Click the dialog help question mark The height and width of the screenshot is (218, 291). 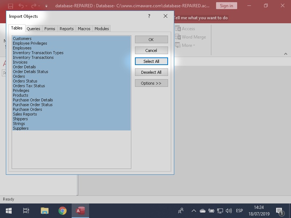tap(149, 16)
